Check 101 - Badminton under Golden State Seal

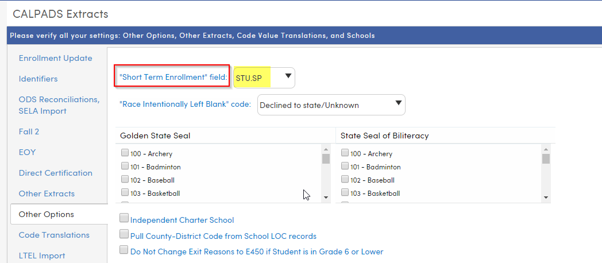(125, 166)
